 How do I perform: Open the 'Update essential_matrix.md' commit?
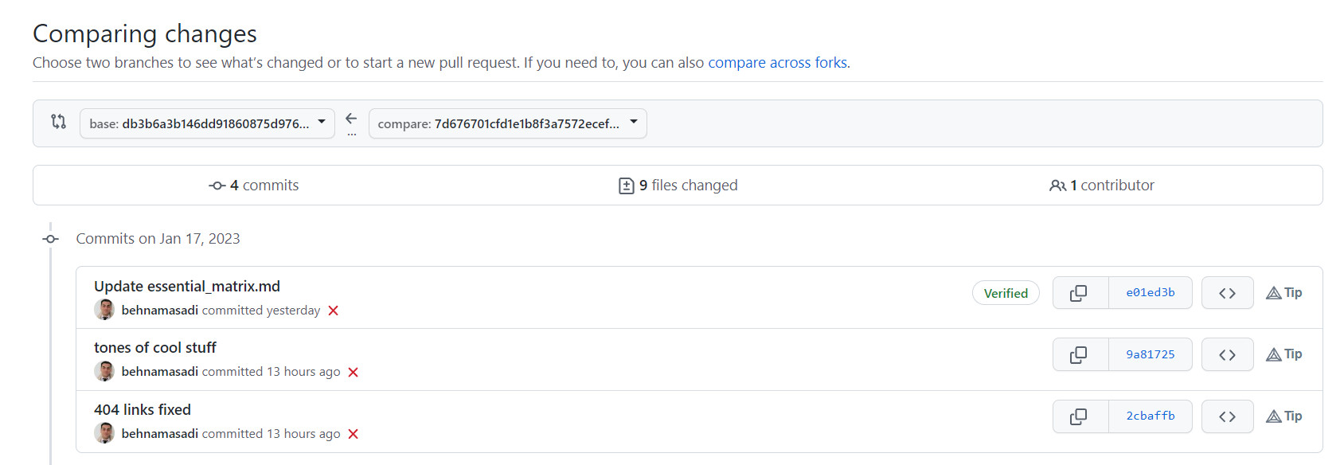click(x=187, y=287)
